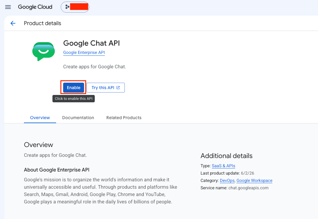This screenshot has height=219, width=318.
Task: Click service name chat.googleapis.com
Action: pos(248,188)
